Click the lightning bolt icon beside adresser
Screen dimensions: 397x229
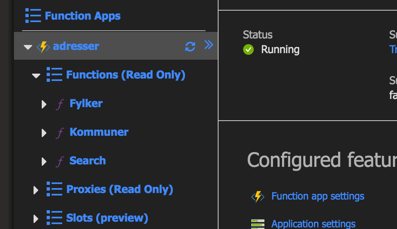pyautogui.click(x=43, y=47)
